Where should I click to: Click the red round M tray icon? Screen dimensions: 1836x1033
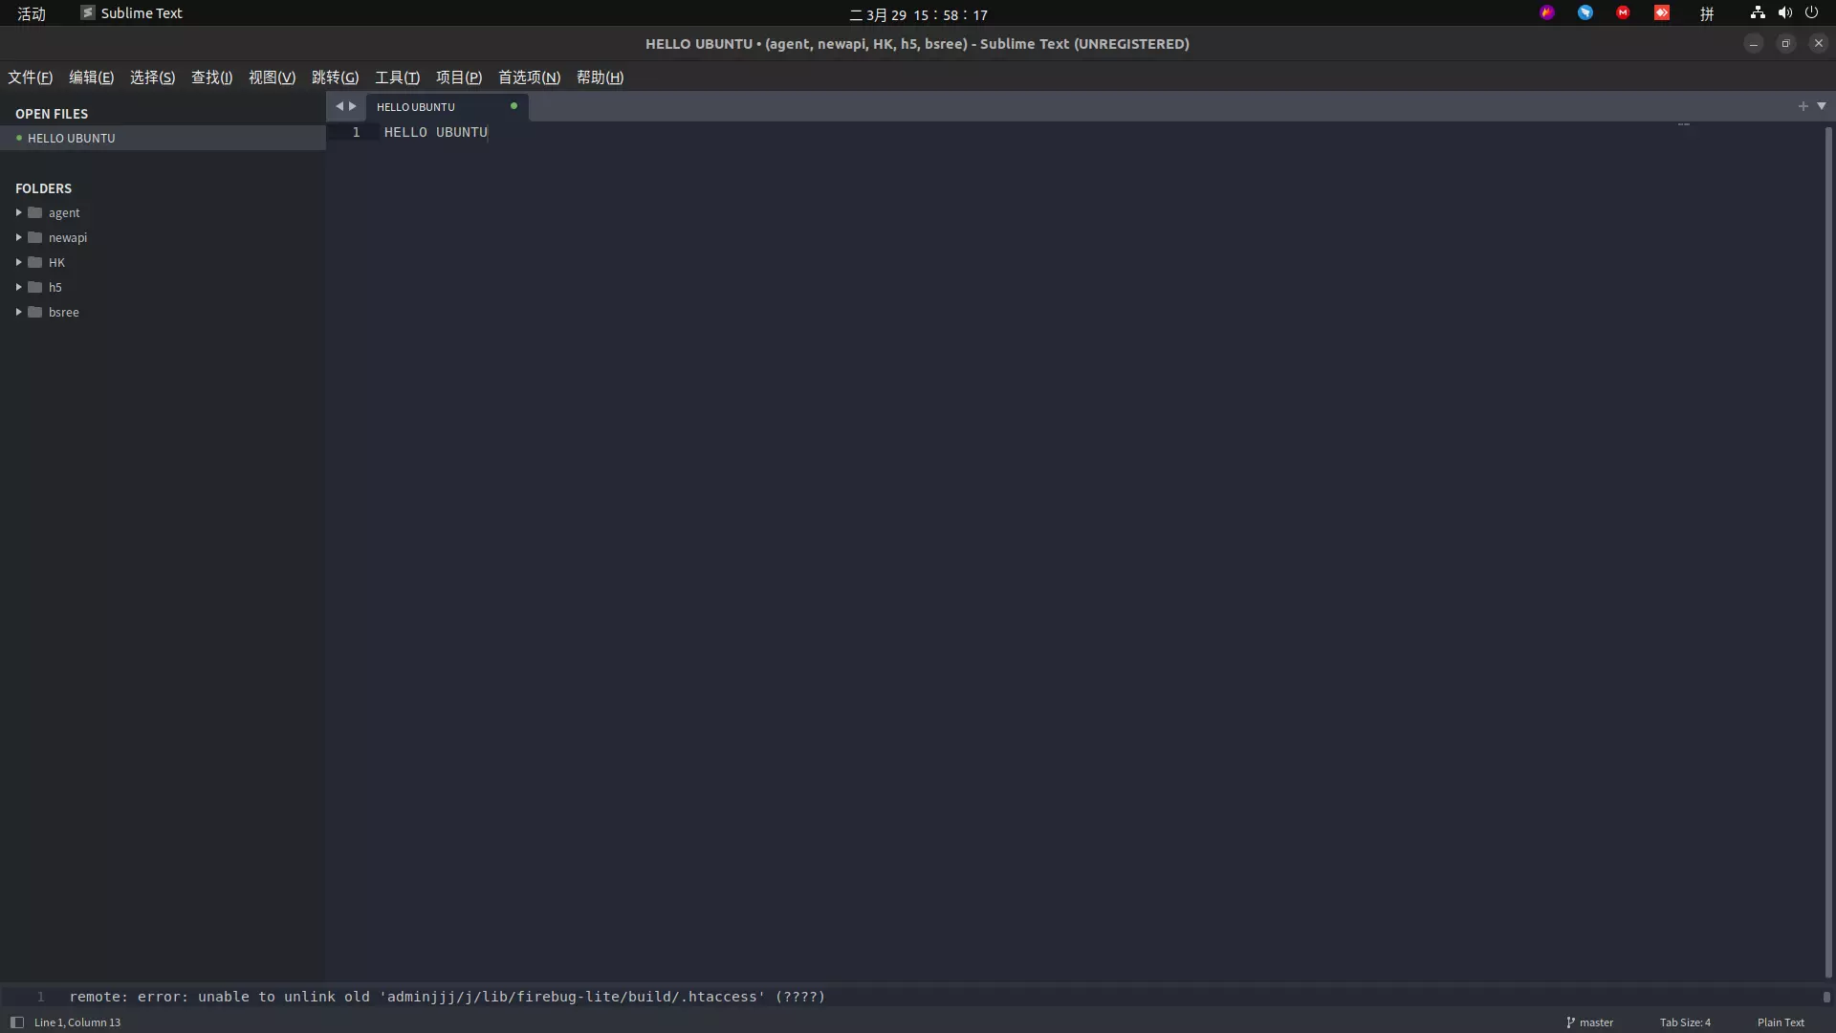pyautogui.click(x=1623, y=12)
